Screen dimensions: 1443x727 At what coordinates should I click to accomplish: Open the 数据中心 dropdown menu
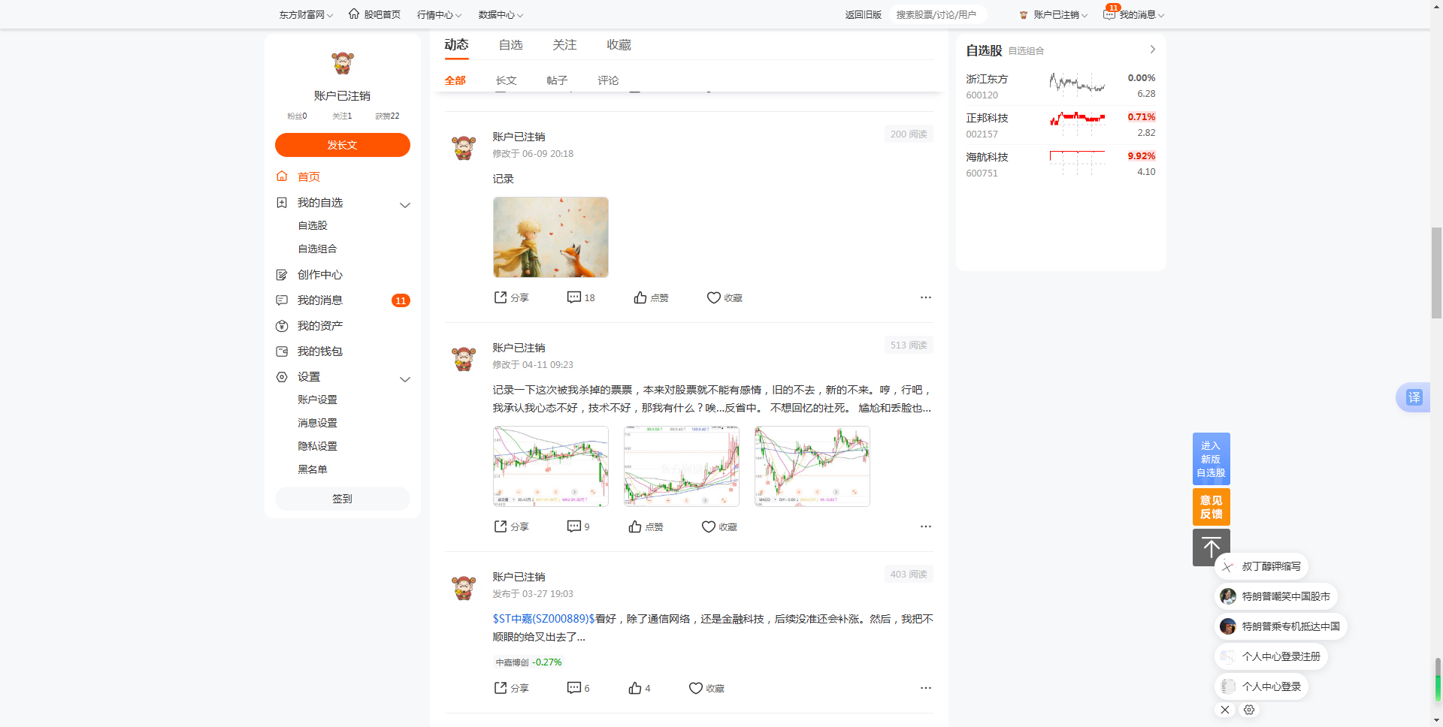click(501, 15)
